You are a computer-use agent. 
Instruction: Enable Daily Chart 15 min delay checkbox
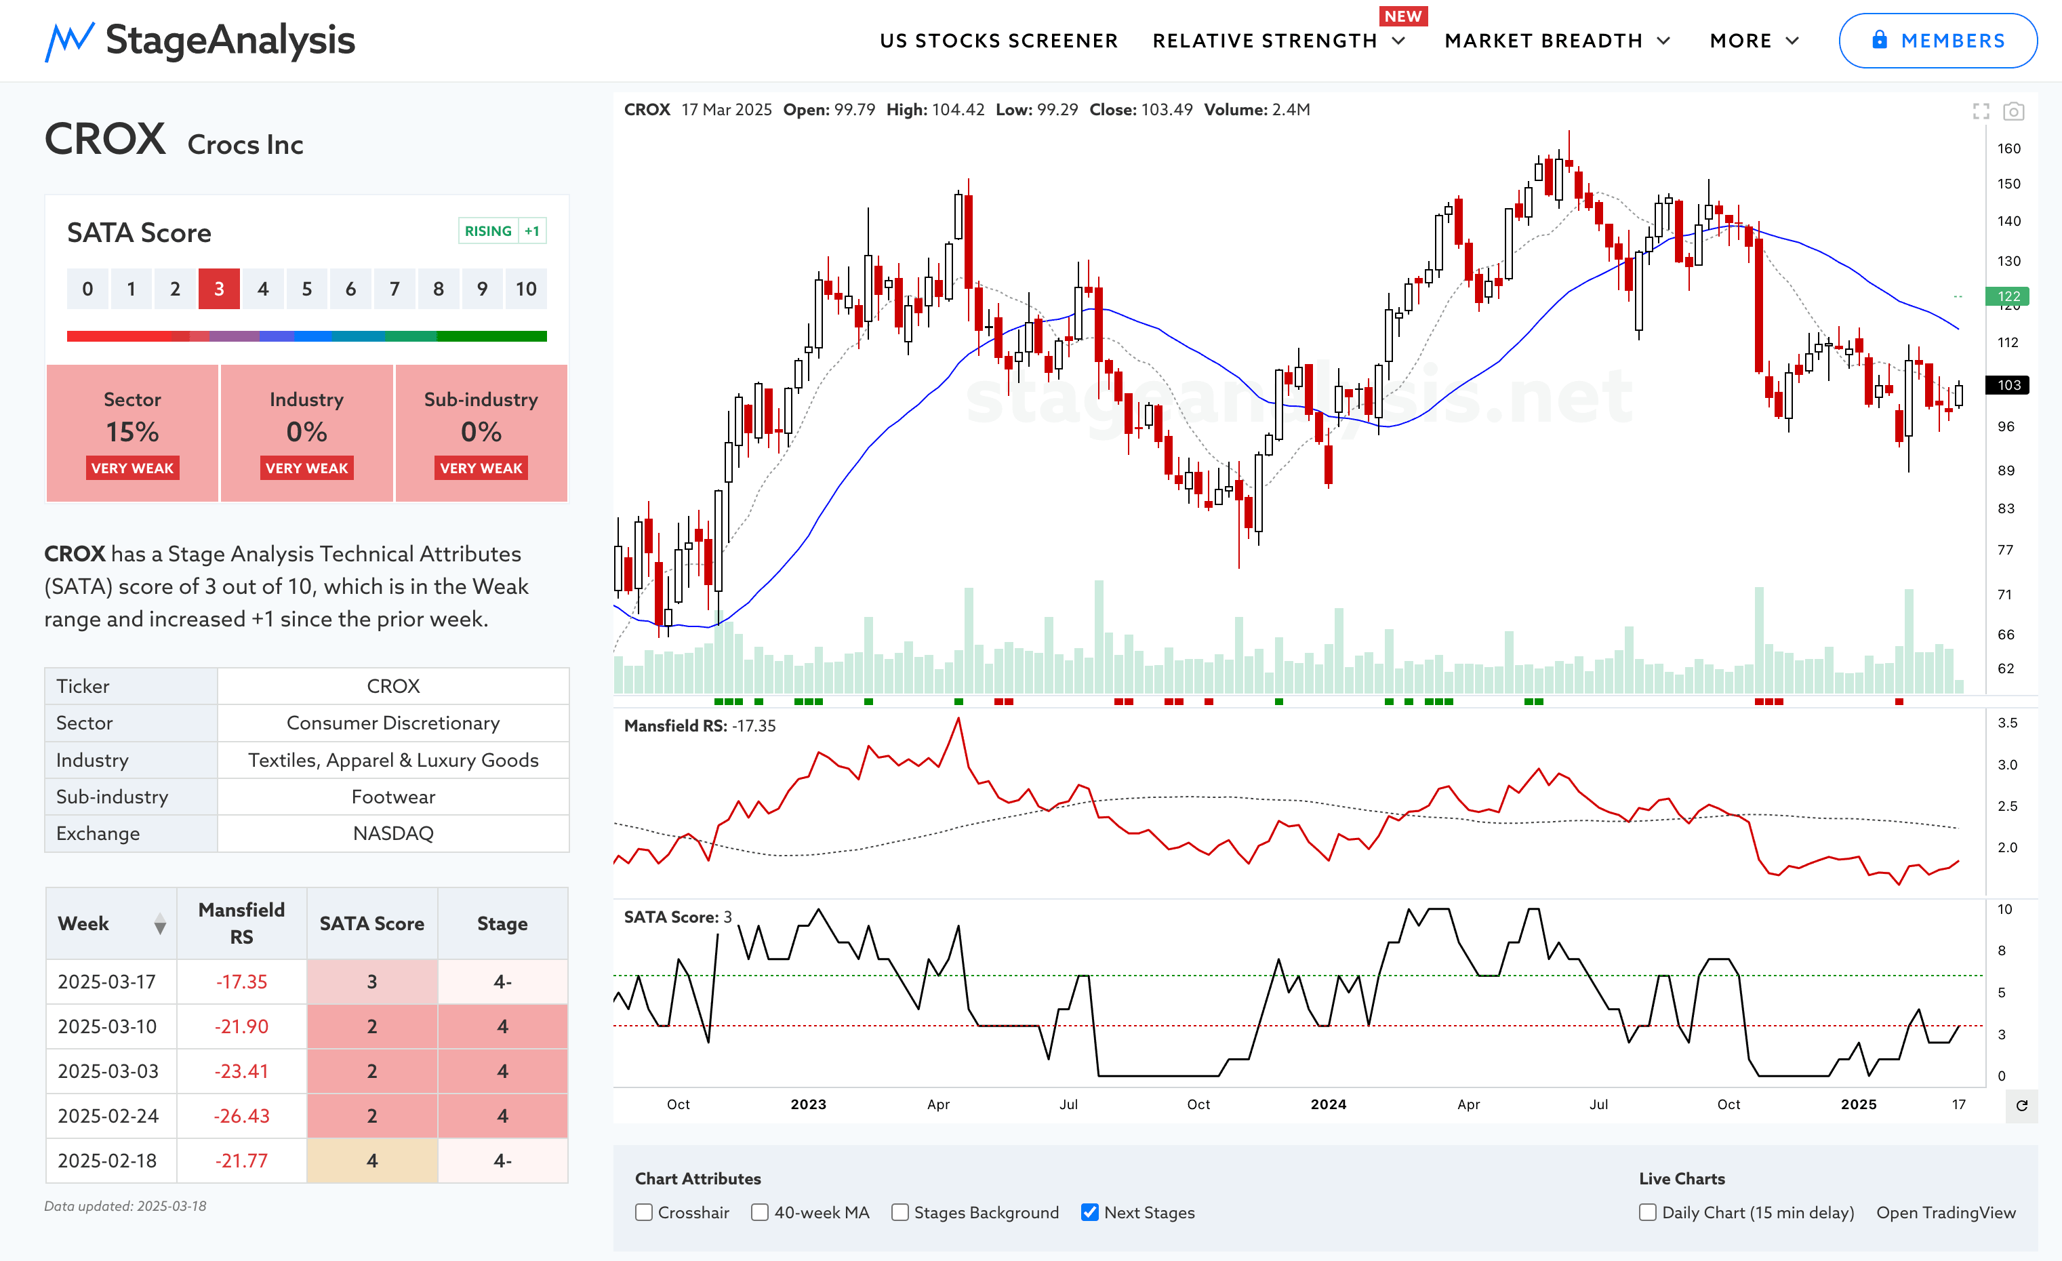tap(1648, 1212)
